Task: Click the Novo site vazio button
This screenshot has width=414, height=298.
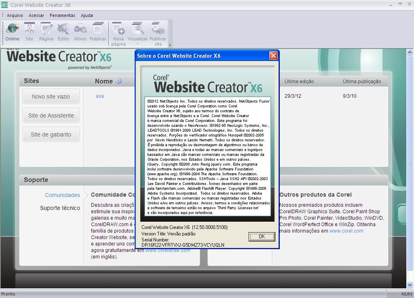Action: pos(51,97)
